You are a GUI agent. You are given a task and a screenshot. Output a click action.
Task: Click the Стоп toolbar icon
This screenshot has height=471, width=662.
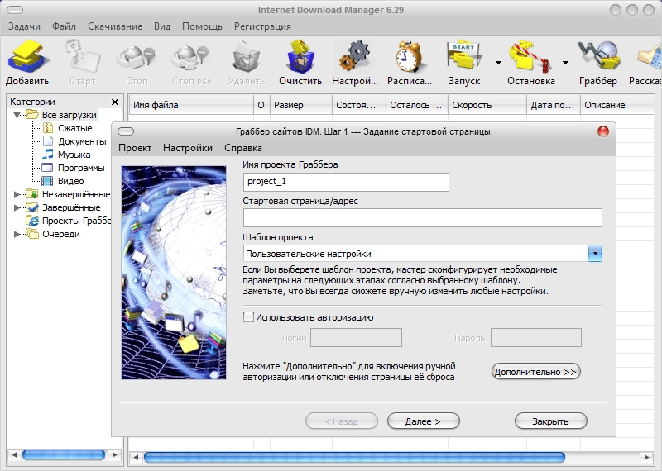pos(137,56)
